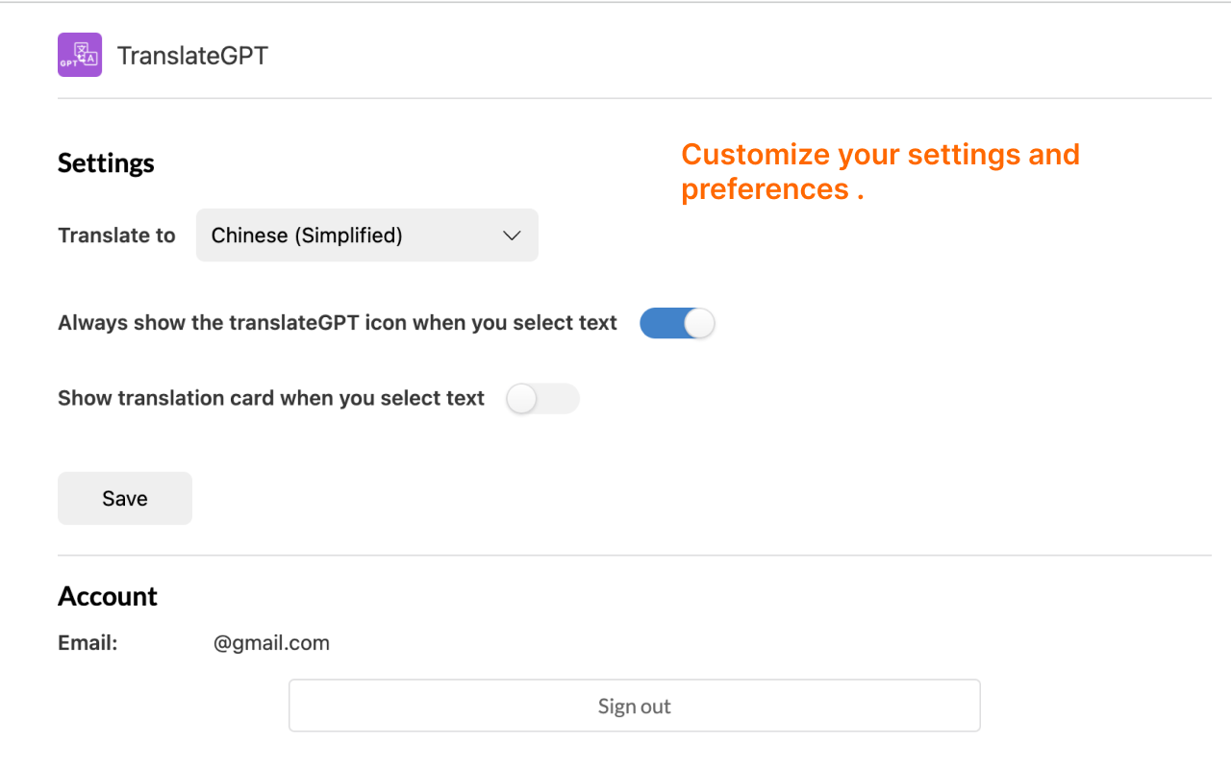Click the white knob of the blue switch
The width and height of the screenshot is (1231, 769).
(x=699, y=323)
